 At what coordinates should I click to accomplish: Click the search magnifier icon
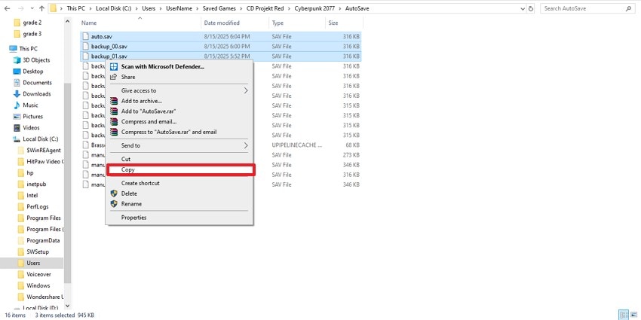click(x=628, y=8)
